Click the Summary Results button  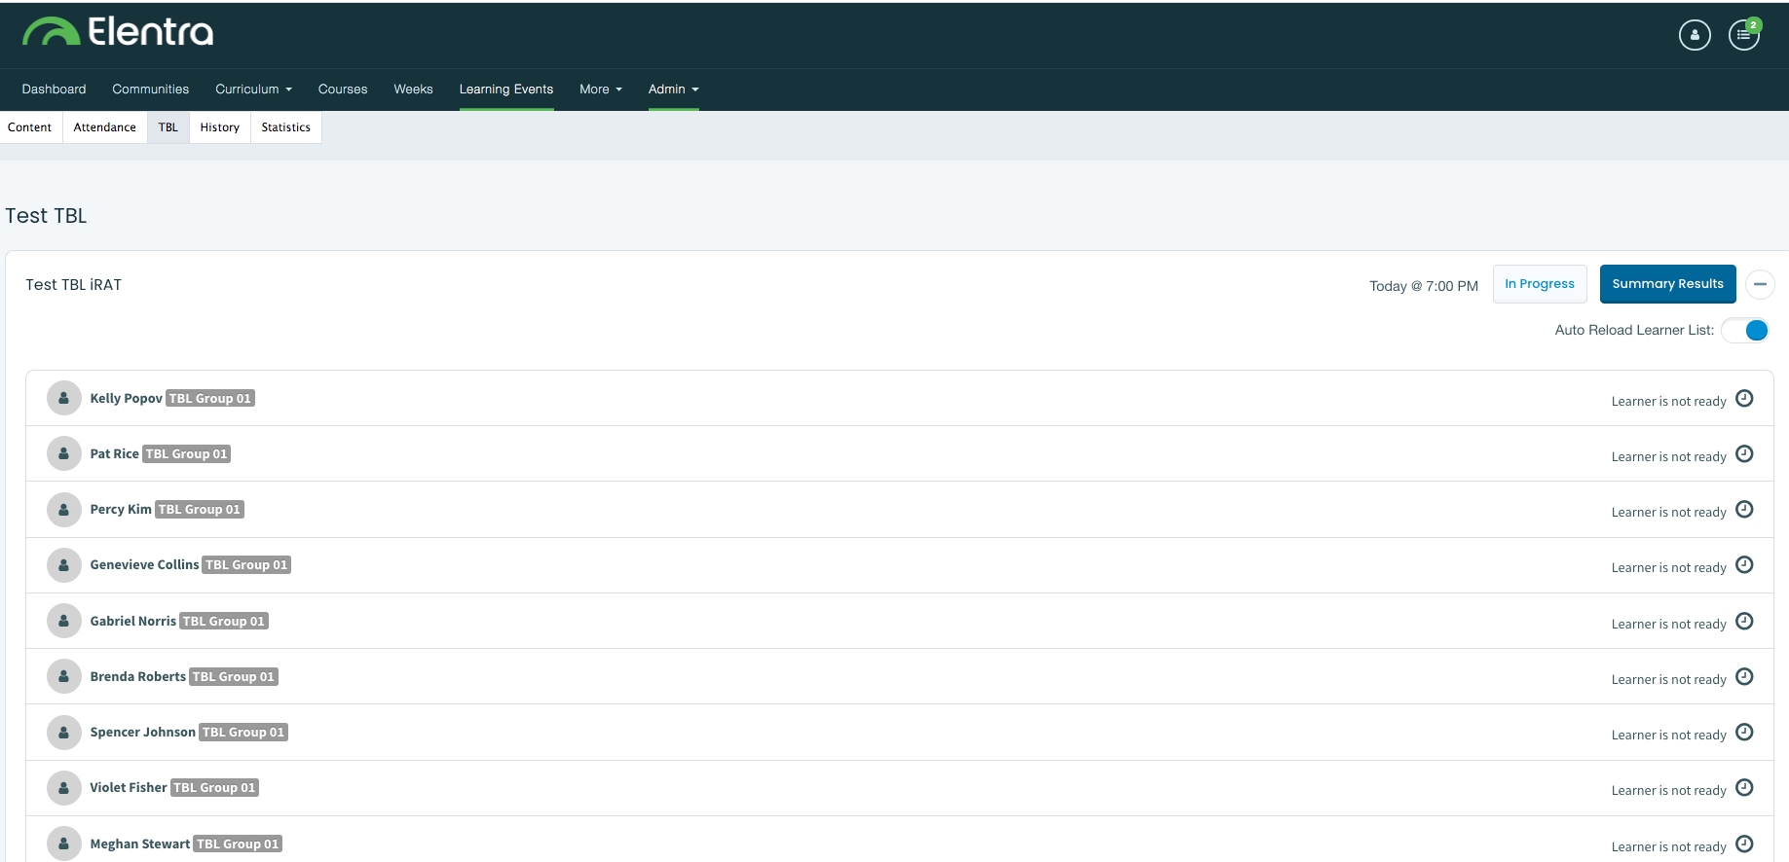point(1667,284)
